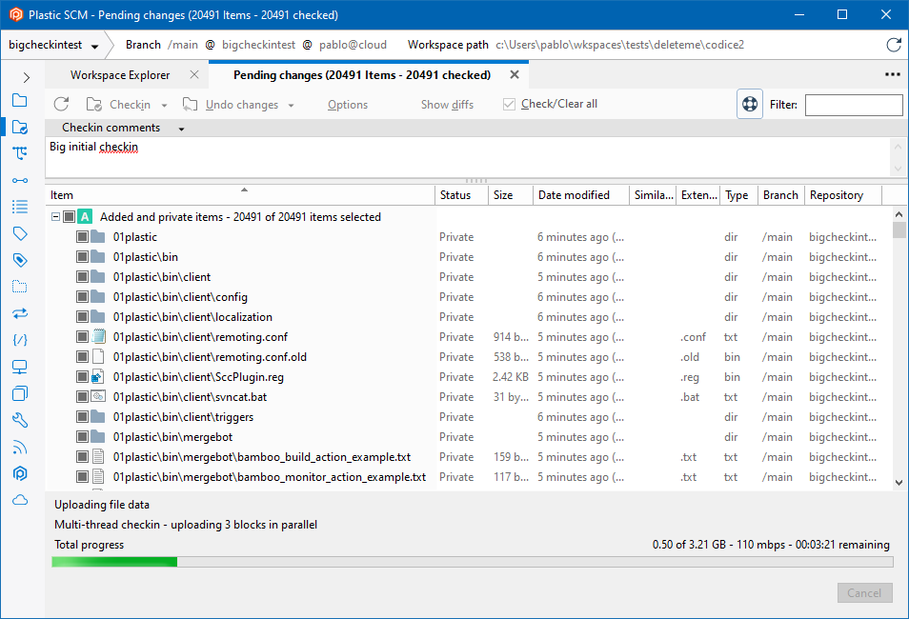Select the changesets list icon in the sidebar

(21, 207)
